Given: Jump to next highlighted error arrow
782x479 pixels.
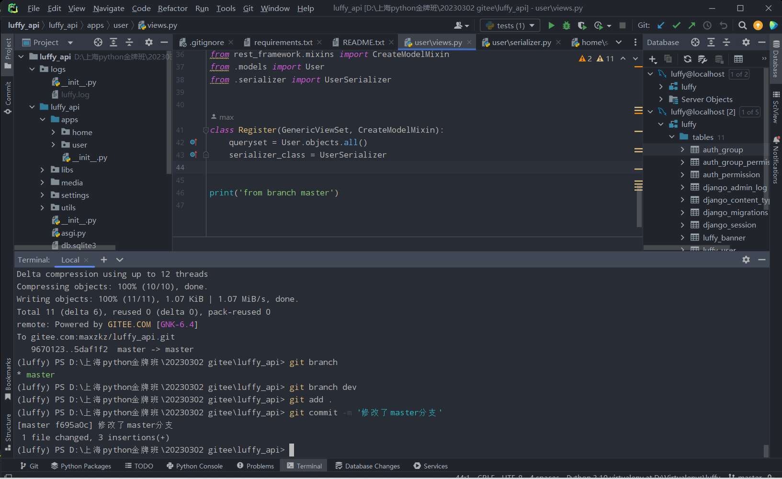Looking at the screenshot, I should coord(635,58).
